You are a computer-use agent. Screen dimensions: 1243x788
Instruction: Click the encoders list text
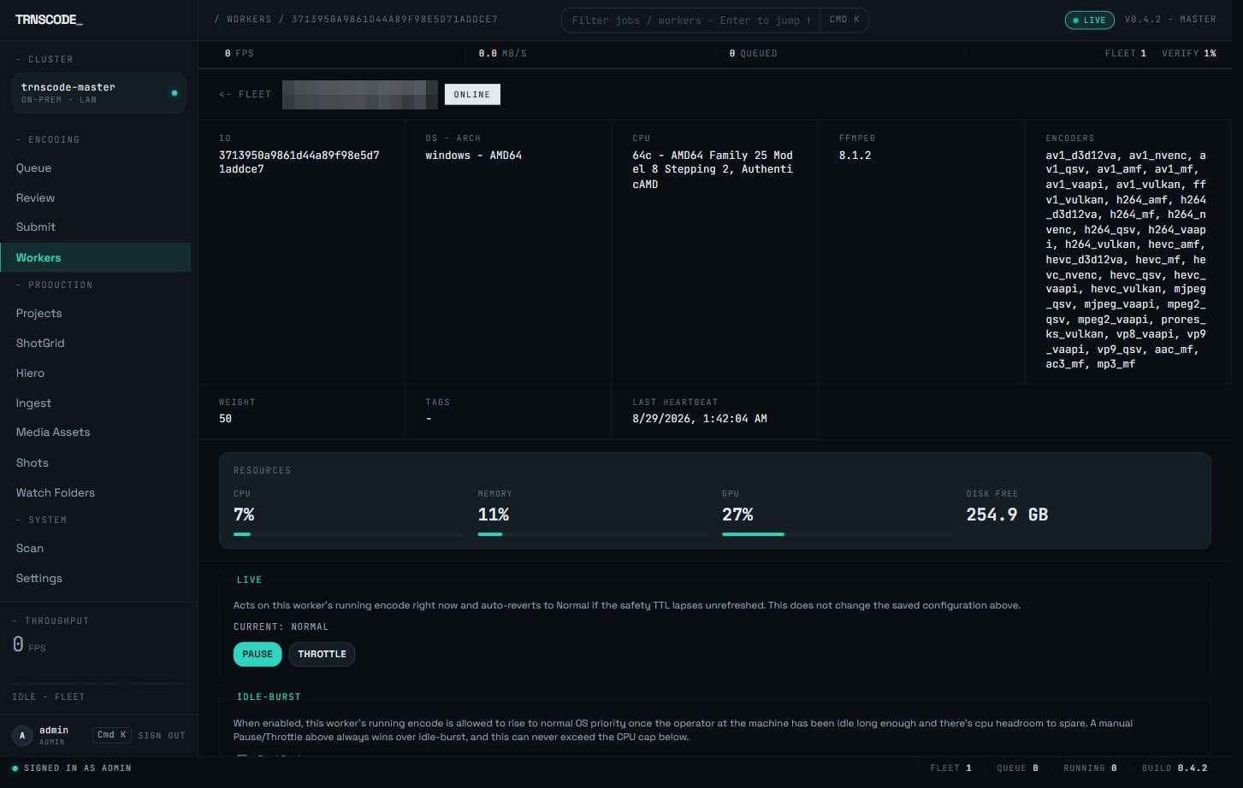1126,260
